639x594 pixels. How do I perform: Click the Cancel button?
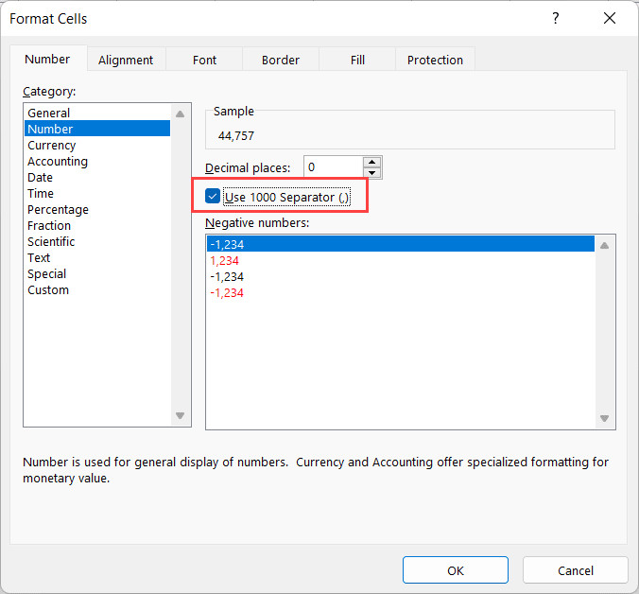[x=575, y=570]
